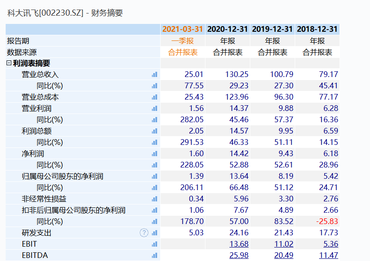Collapse the 利润表摘要 section
The height and width of the screenshot is (261, 370).
9,63
